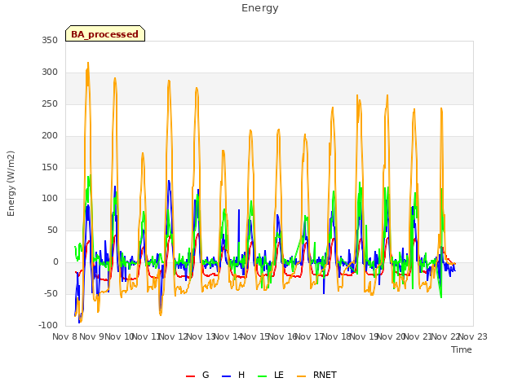The image size is (522, 391).
Task: Click the 200 y-axis tick label
Action: [50, 136]
